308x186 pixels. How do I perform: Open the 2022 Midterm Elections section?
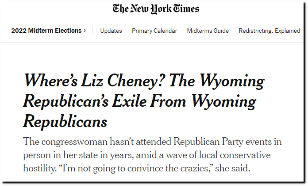click(46, 31)
